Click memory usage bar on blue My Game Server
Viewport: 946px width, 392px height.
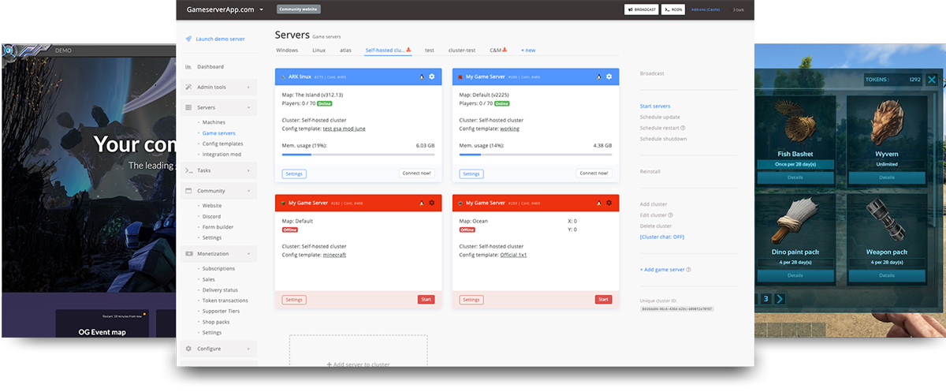click(535, 155)
